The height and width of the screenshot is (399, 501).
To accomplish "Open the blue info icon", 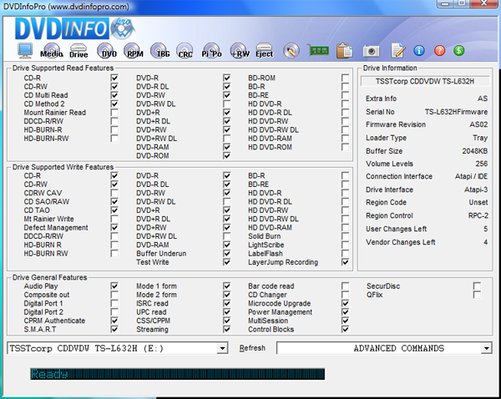I will pyautogui.click(x=419, y=50).
